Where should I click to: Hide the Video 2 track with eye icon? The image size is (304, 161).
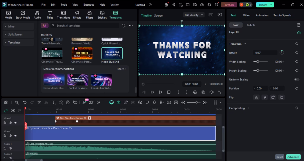[16, 123]
